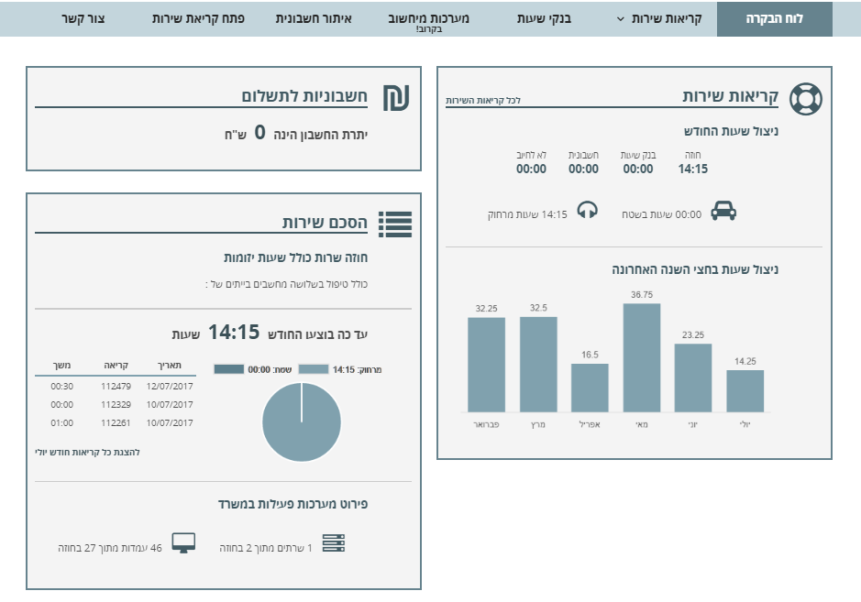Open the איתור חשבונית menu item
The height and width of the screenshot is (602, 861).
pos(315,18)
